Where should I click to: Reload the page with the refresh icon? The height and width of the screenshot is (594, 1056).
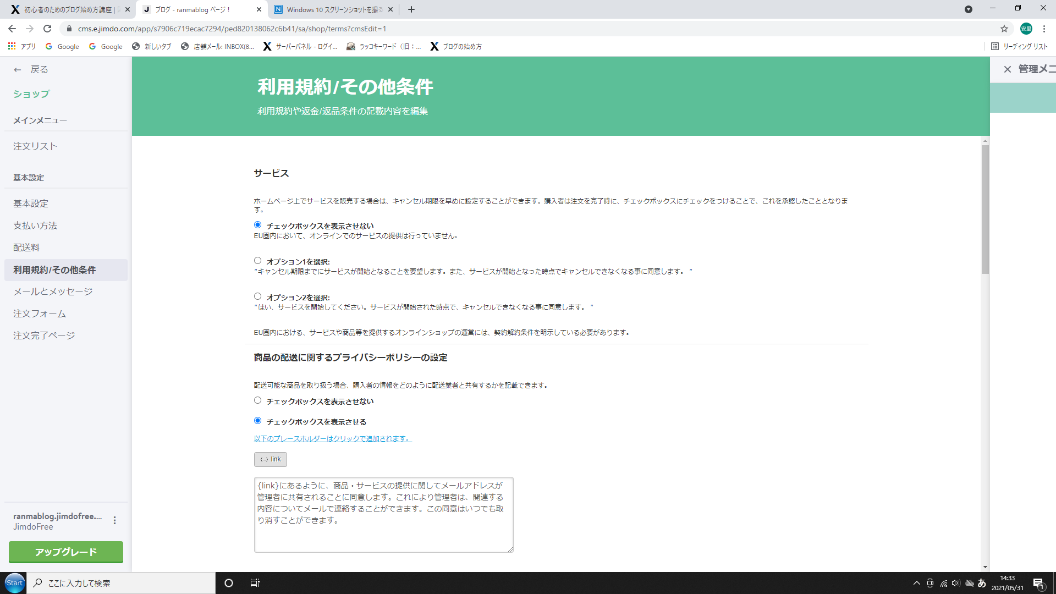(47, 29)
